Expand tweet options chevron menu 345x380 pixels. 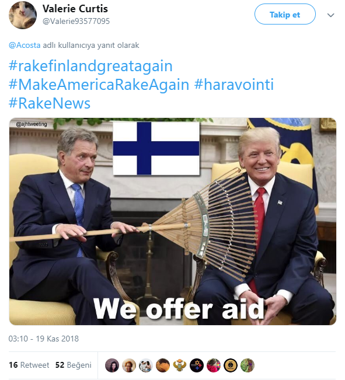pos(330,15)
